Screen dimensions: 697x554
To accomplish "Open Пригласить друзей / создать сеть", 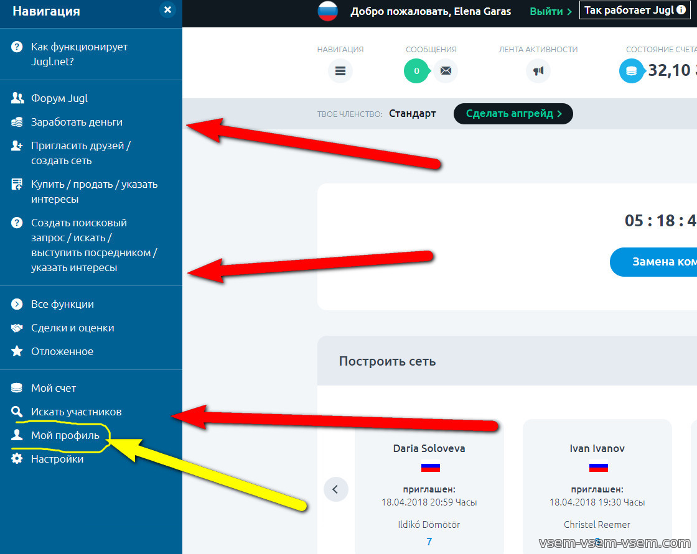I will 80,154.
